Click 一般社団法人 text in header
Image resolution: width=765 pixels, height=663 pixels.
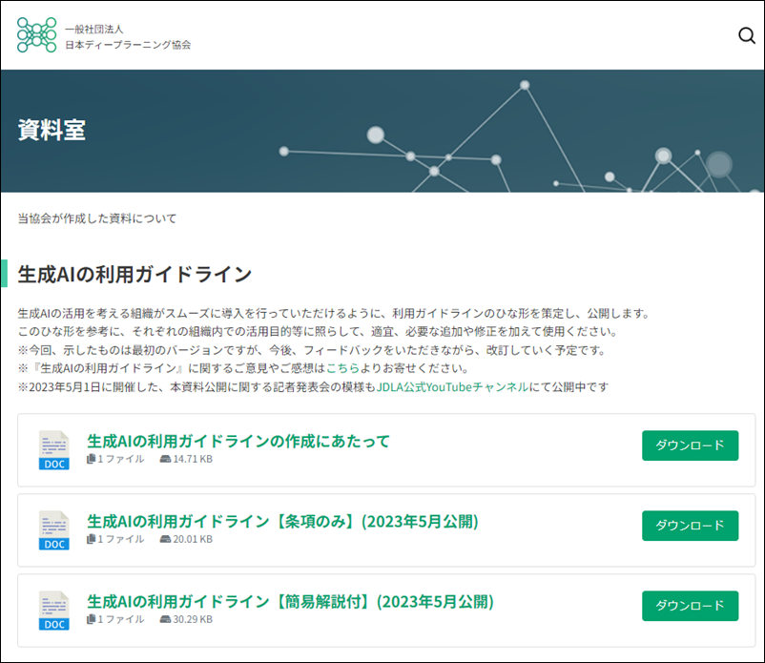click(94, 30)
